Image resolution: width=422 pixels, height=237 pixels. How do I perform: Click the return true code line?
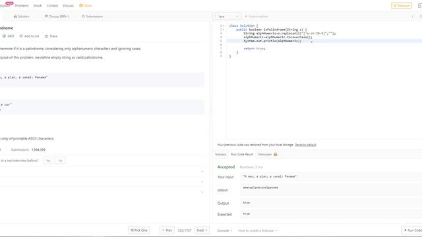[255, 49]
